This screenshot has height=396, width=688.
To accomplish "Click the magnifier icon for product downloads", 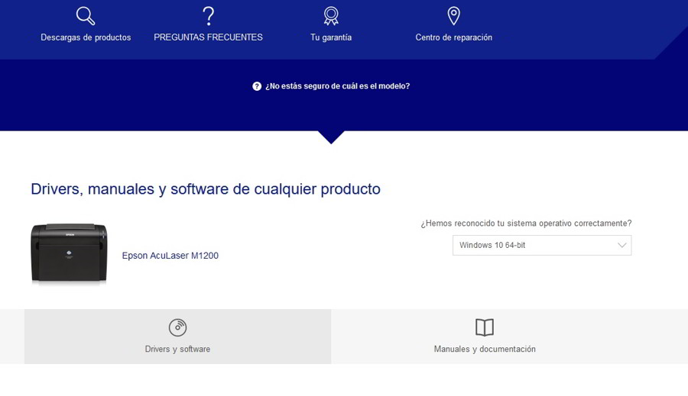I will coord(86,16).
